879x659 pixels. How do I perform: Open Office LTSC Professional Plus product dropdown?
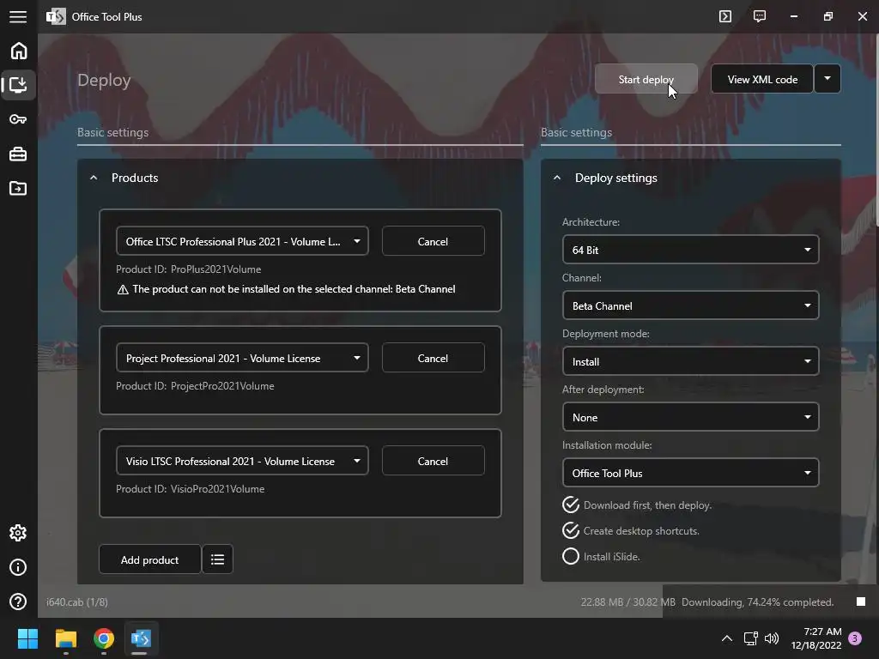(242, 241)
